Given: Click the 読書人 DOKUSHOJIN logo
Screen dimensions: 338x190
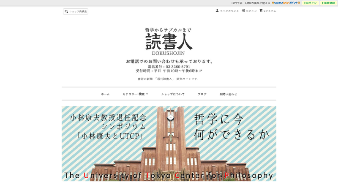Looking at the screenshot, I should 168,41.
